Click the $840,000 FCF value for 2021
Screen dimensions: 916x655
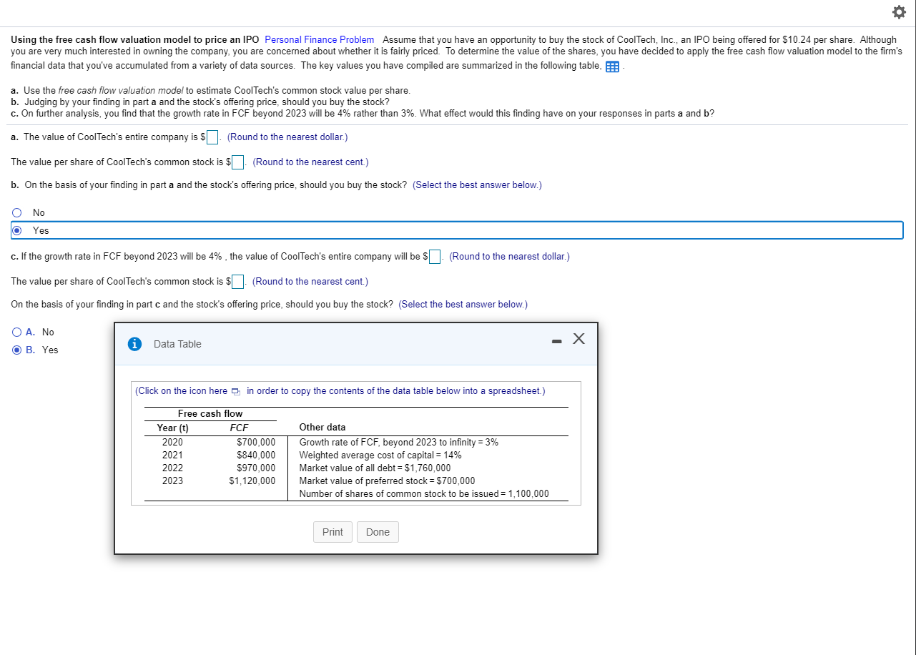(x=256, y=455)
